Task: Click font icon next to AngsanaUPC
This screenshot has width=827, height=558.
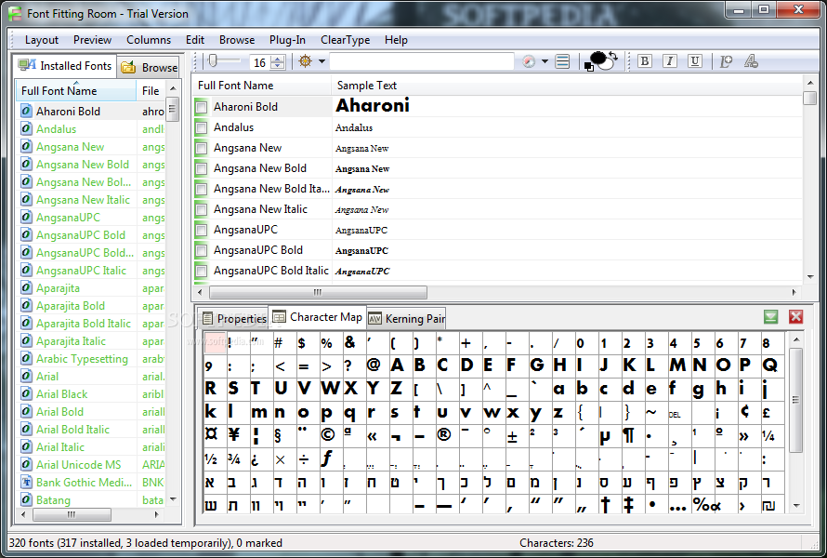Action: click(26, 217)
